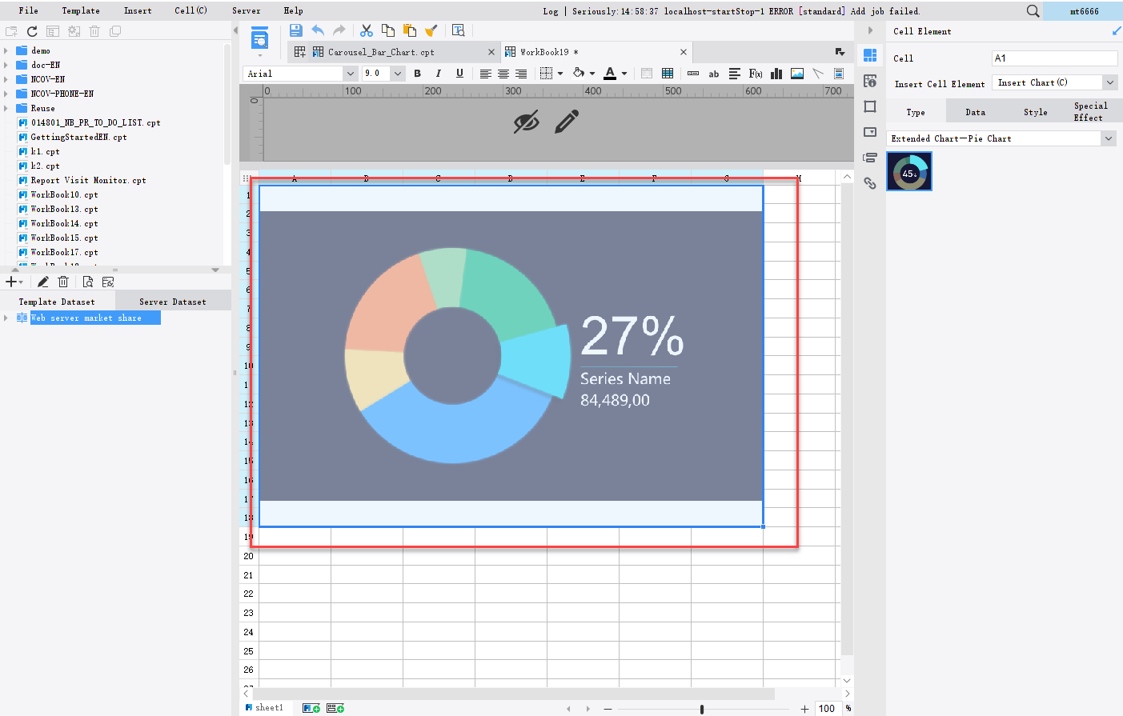
Task: Open the Server menu
Action: (246, 10)
